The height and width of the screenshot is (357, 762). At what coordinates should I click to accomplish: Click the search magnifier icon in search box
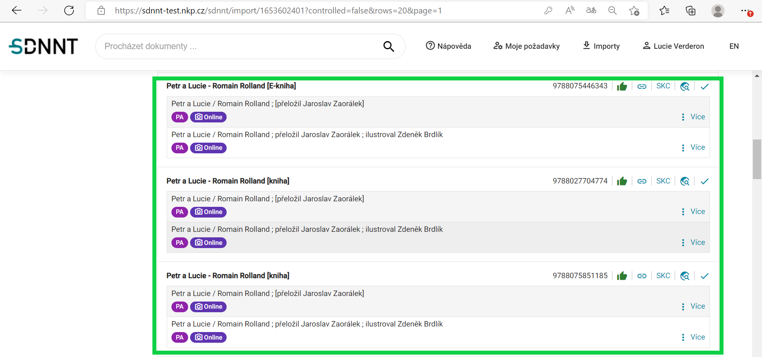[x=389, y=46]
